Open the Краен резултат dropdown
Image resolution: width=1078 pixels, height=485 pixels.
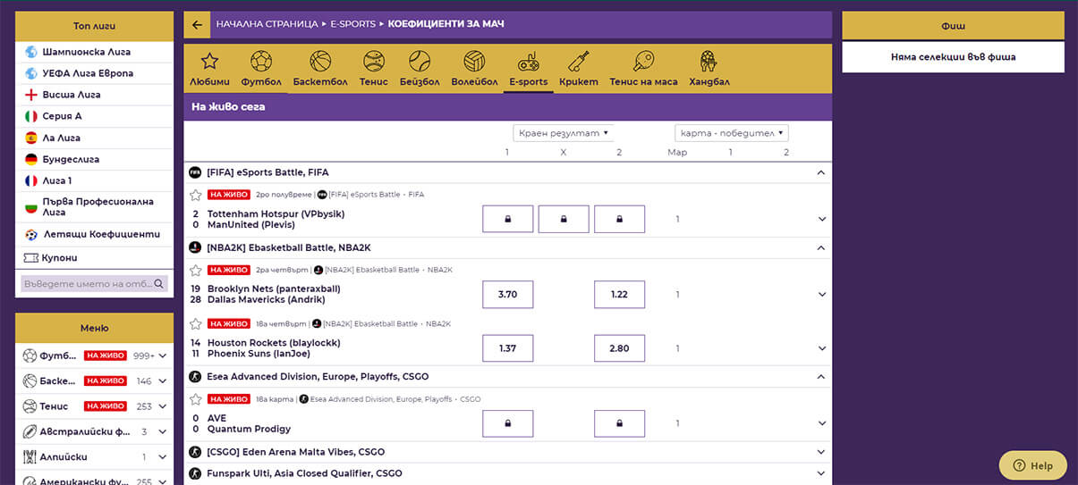564,133
